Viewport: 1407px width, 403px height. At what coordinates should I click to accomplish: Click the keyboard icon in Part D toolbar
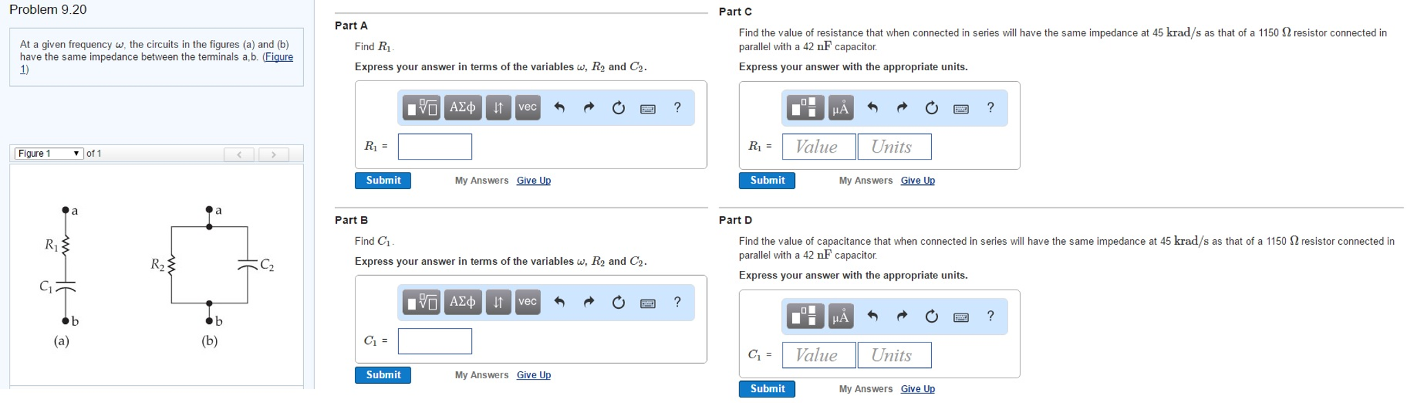click(x=961, y=316)
